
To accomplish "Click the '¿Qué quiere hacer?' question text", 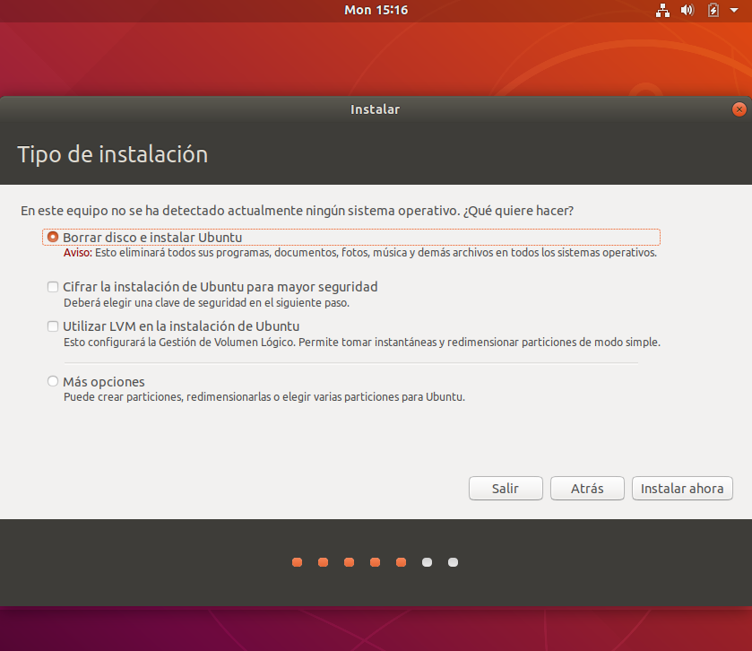I will (x=518, y=211).
